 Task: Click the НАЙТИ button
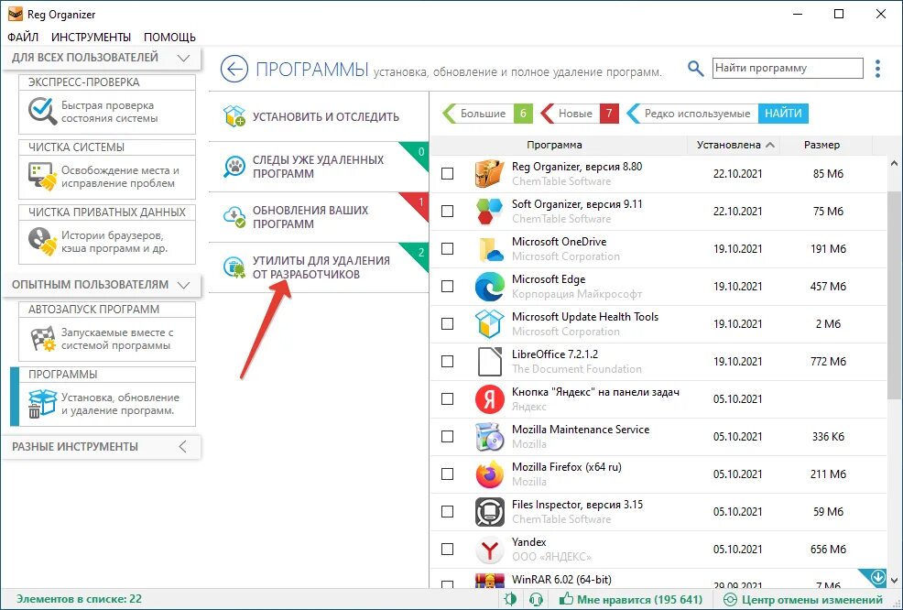pos(783,114)
